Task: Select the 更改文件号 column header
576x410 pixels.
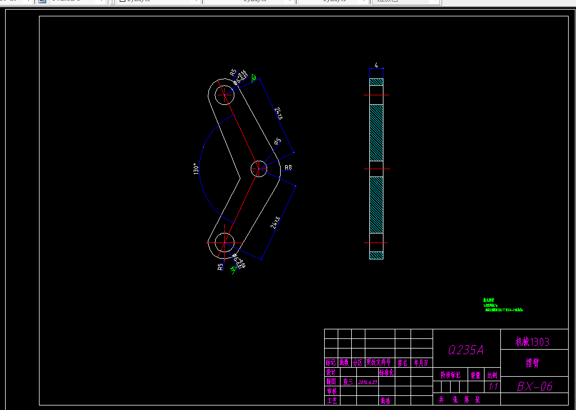Action: point(379,362)
